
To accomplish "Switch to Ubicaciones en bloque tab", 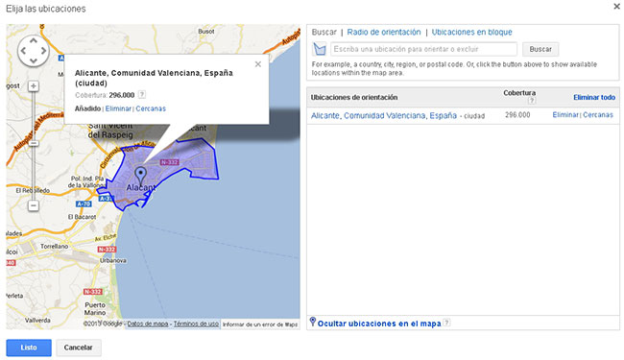I will 472,33.
